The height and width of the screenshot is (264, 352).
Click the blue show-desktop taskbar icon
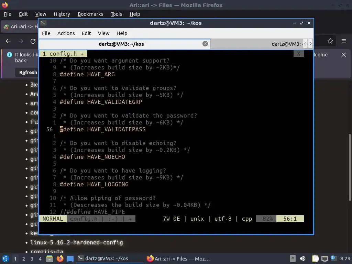(70, 259)
